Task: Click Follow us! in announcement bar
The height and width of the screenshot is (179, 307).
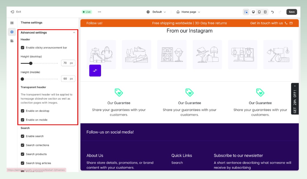Action: [x=94, y=23]
